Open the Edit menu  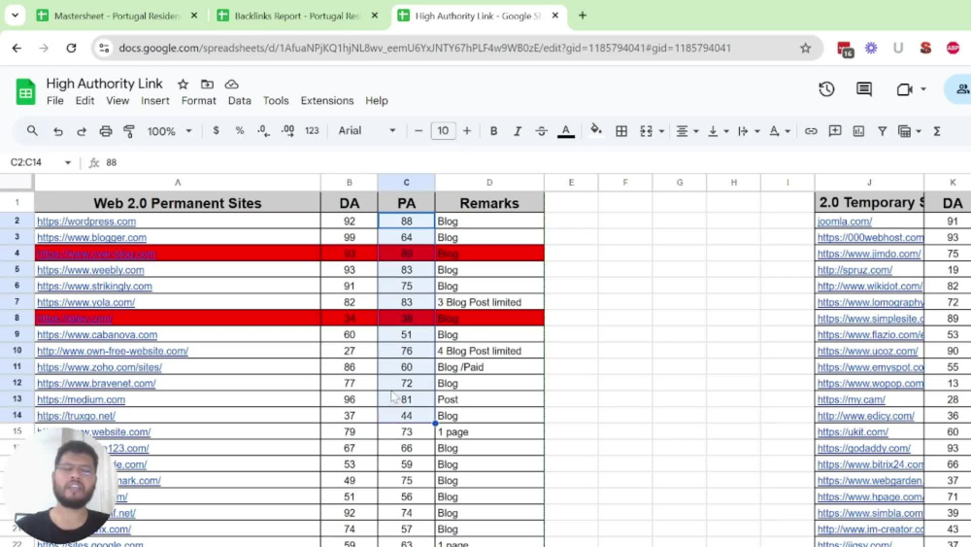(x=84, y=100)
